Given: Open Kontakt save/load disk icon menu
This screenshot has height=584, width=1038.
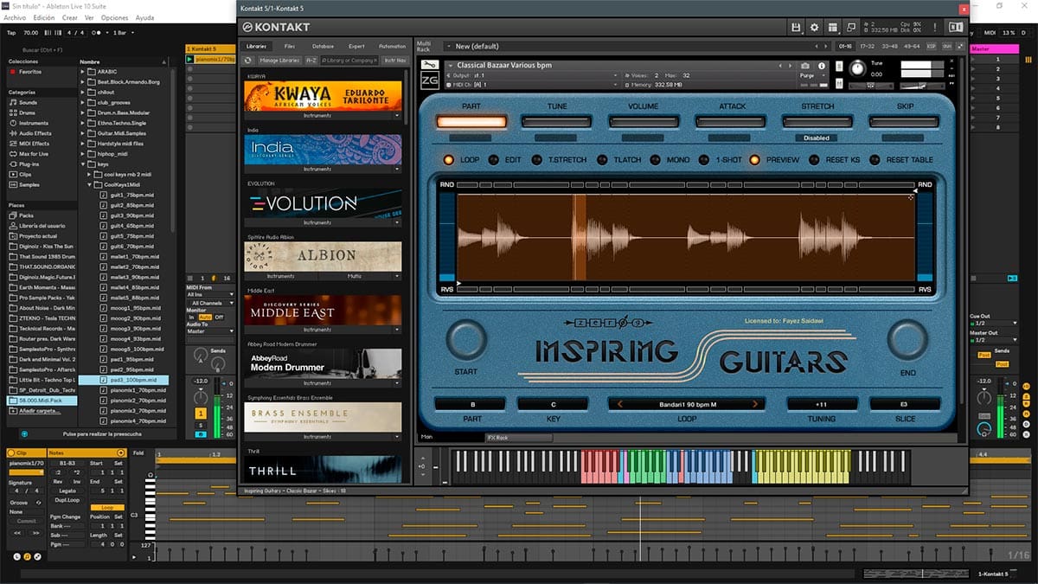Looking at the screenshot, I should click(795, 28).
